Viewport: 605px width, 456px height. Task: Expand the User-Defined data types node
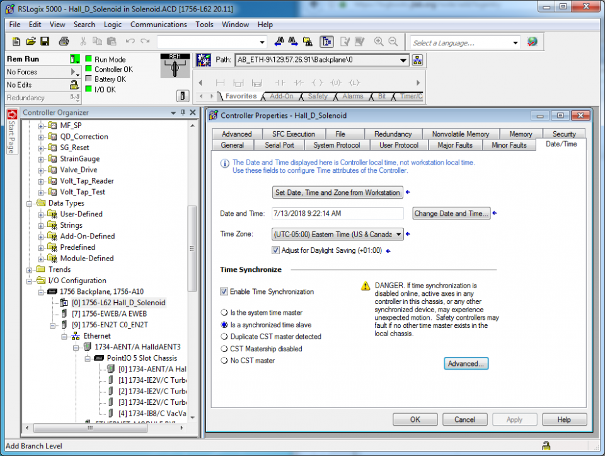point(40,214)
